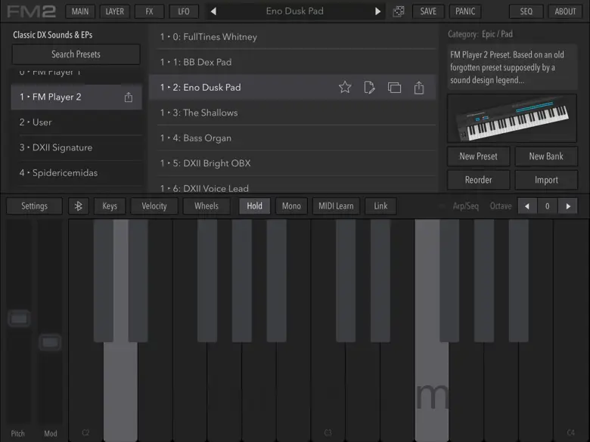Create a New Bank
590x442 pixels.
(x=546, y=156)
